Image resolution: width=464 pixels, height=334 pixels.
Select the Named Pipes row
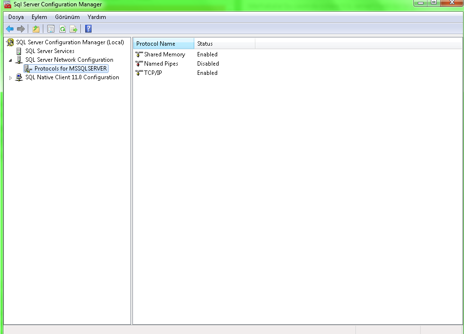click(161, 64)
